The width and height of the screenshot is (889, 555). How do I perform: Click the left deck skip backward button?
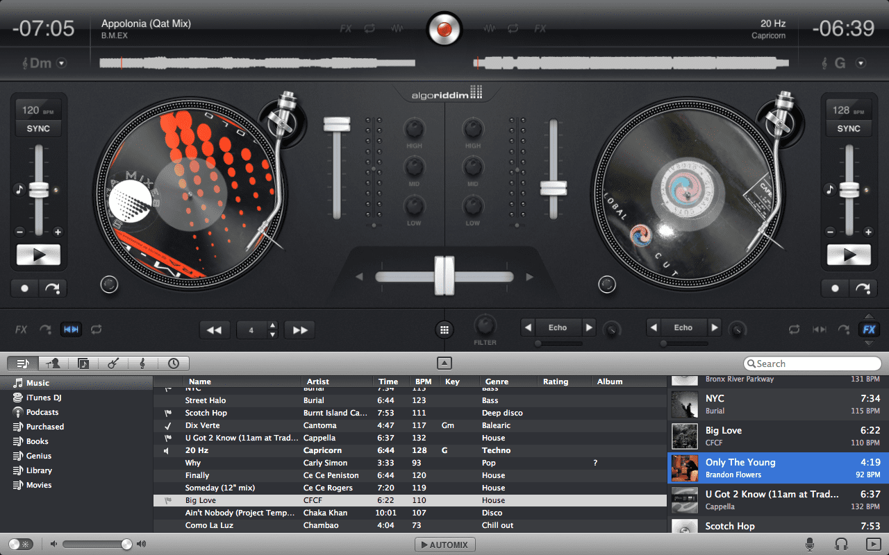pos(215,330)
